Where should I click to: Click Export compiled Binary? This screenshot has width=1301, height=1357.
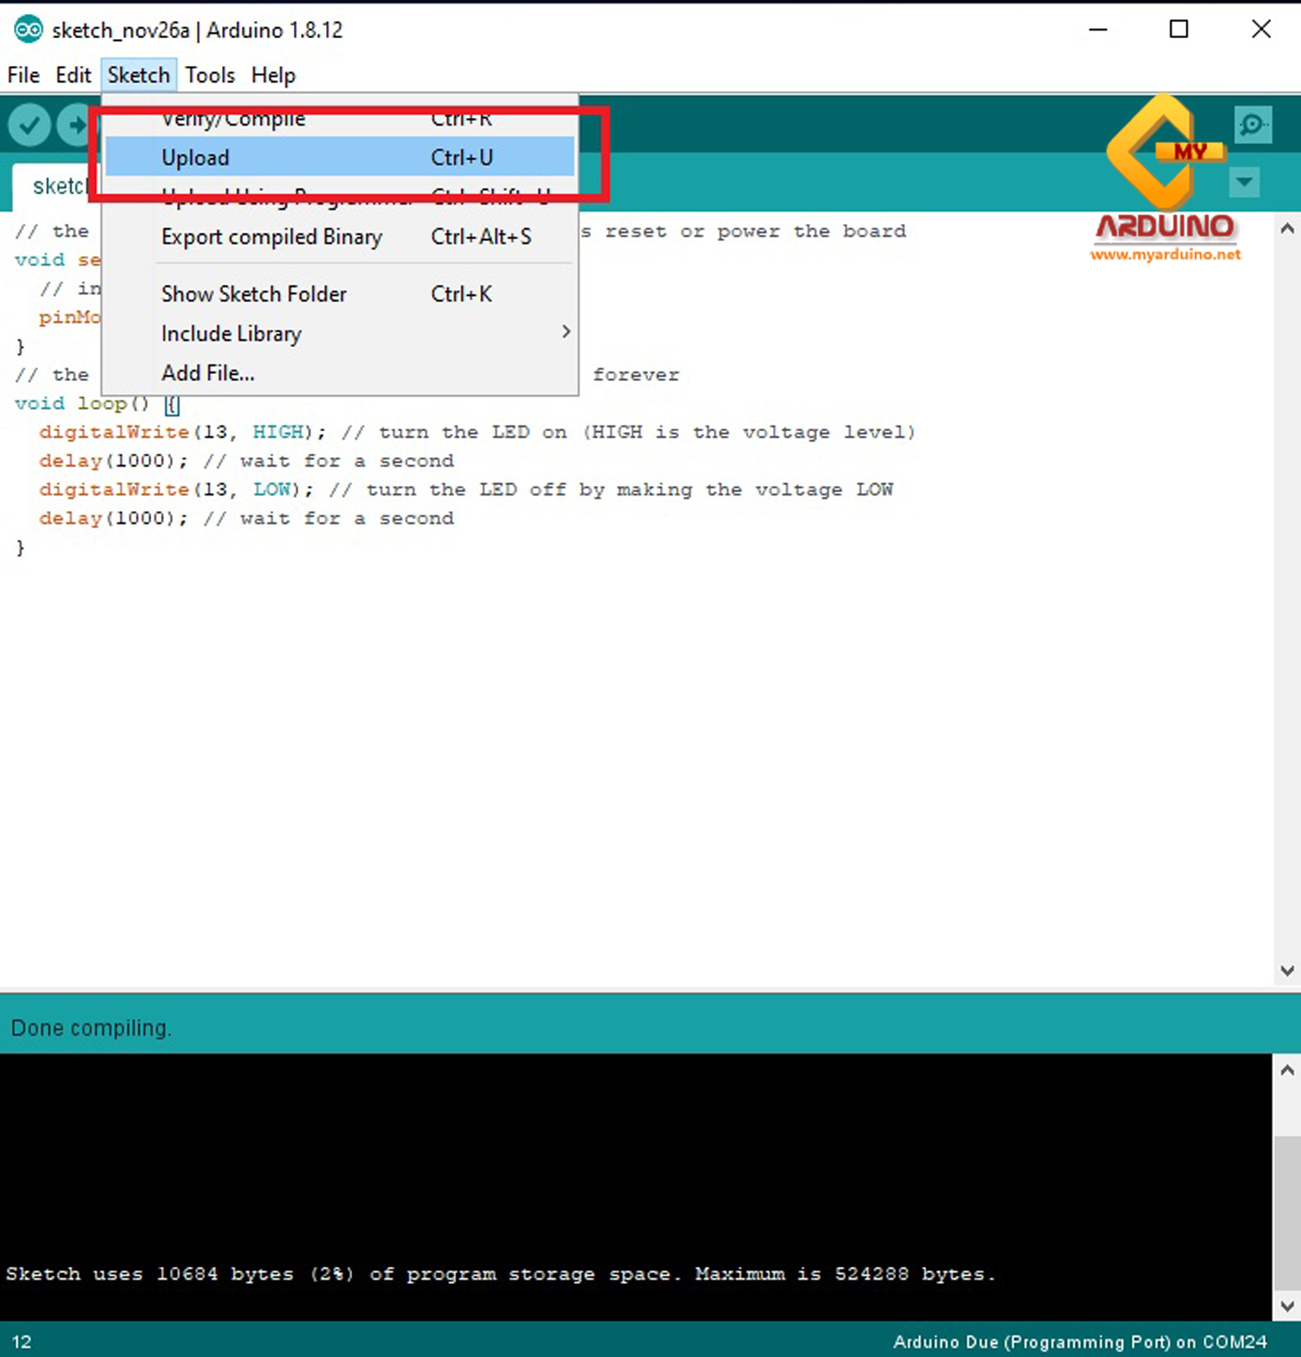(271, 237)
